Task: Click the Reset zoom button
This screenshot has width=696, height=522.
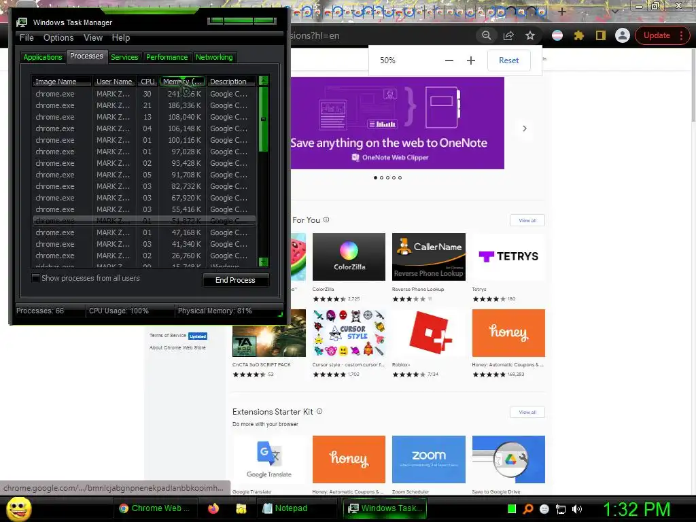Action: pos(508,60)
